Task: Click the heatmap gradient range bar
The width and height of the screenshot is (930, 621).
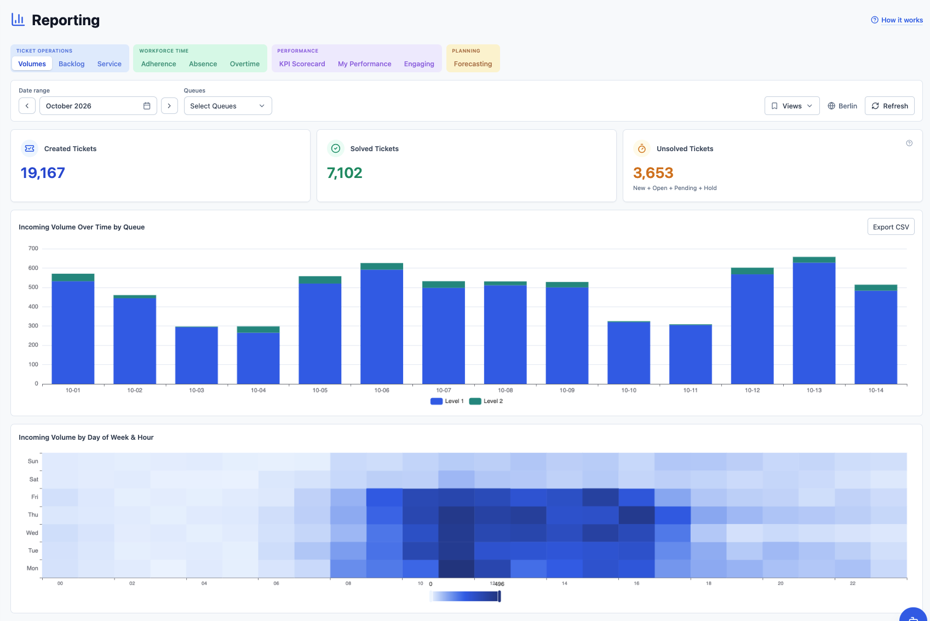Action: tap(465, 596)
